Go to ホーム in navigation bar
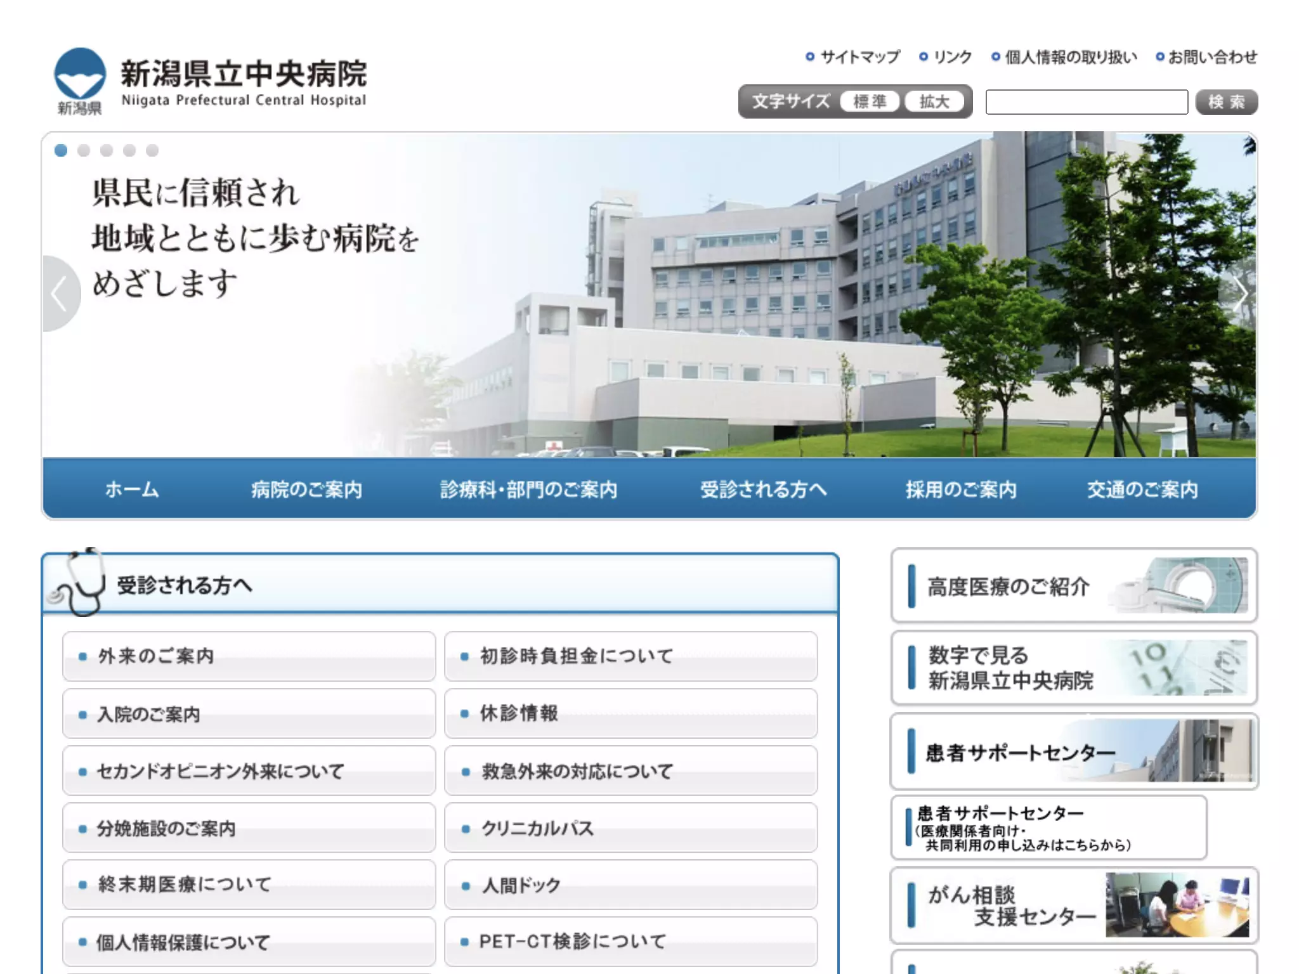 coord(132,489)
